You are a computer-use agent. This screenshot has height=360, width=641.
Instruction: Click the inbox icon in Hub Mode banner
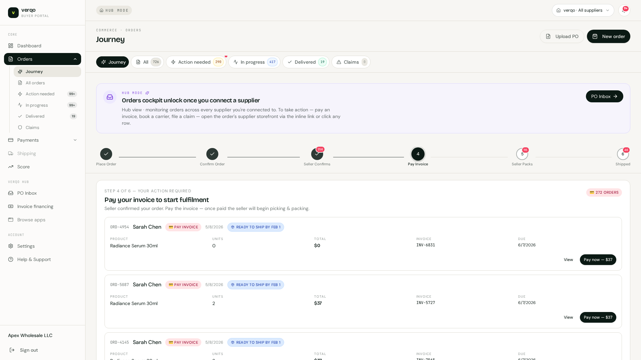(110, 97)
